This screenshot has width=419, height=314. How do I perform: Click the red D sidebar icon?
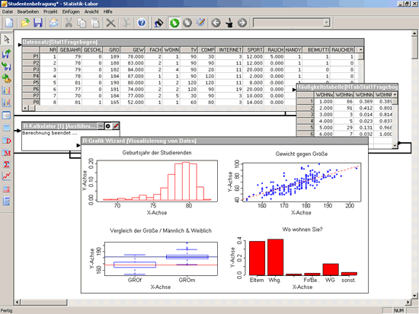6,141
